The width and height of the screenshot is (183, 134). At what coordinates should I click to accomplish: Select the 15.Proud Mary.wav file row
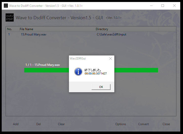tap(91, 34)
